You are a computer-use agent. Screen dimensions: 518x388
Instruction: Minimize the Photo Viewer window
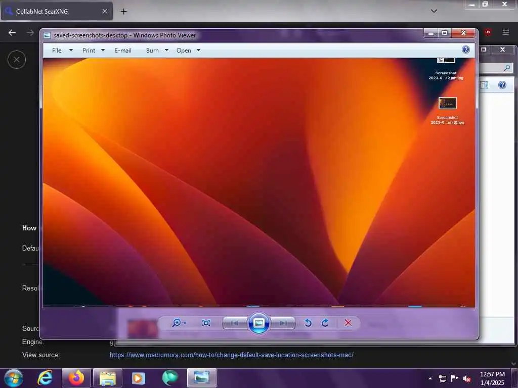[x=431, y=33]
